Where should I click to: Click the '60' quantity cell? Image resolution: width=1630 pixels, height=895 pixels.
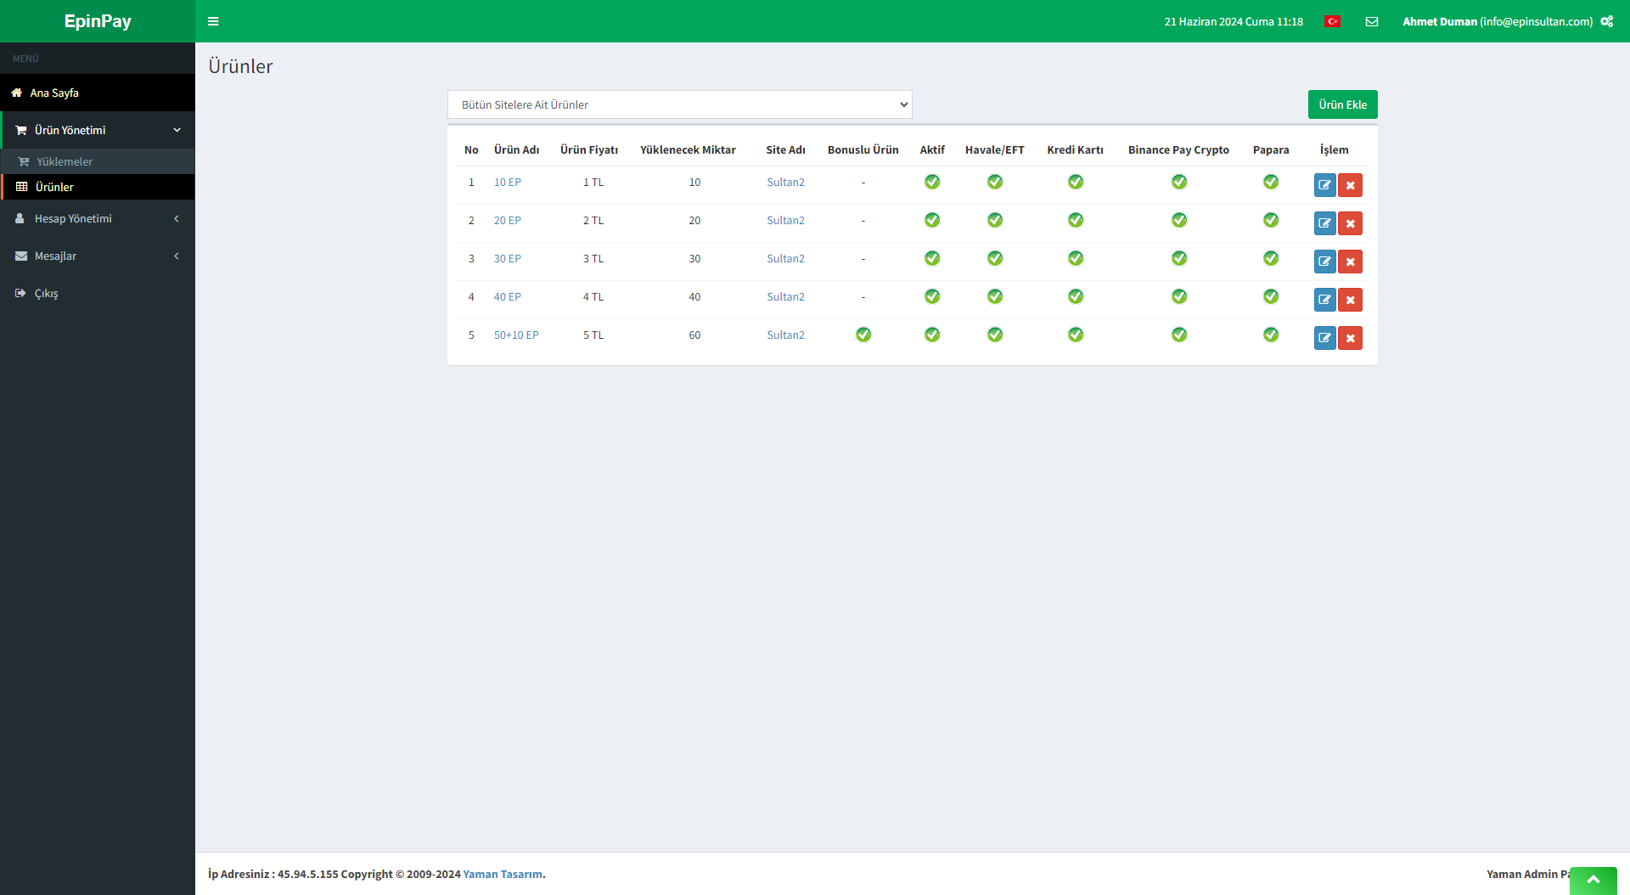point(694,335)
